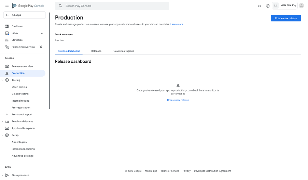Image resolution: width=308 pixels, height=180 pixels.
Task: Click the blue Create new release button
Action: 286,18
